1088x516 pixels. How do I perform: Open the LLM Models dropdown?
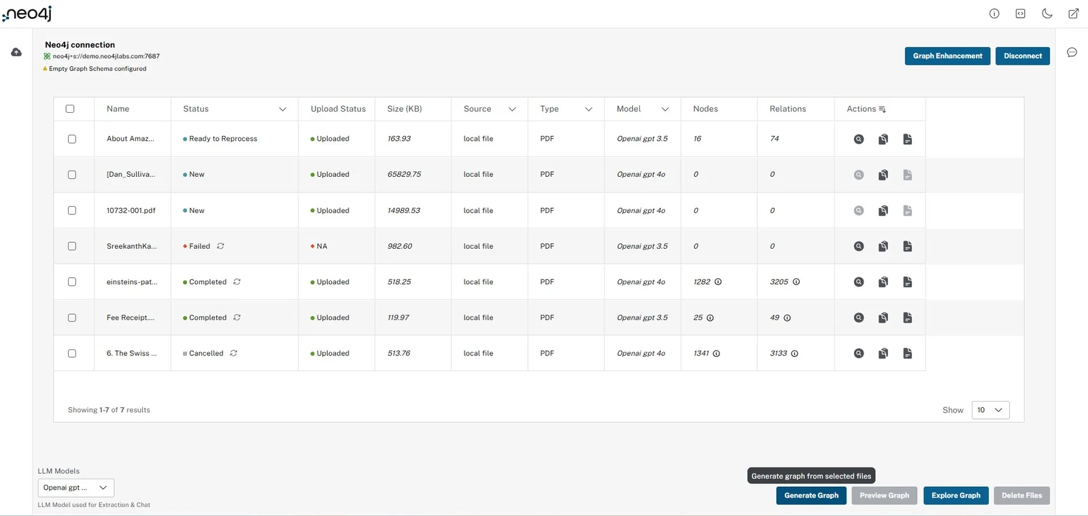pyautogui.click(x=76, y=487)
